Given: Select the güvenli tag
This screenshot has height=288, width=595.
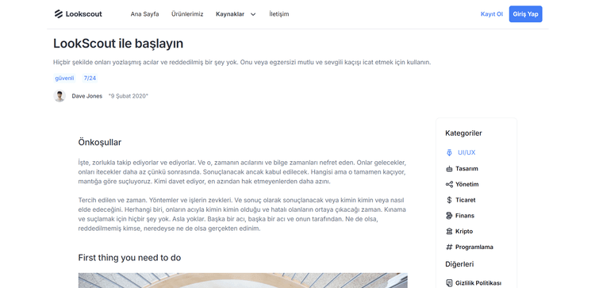Looking at the screenshot, I should [64, 79].
